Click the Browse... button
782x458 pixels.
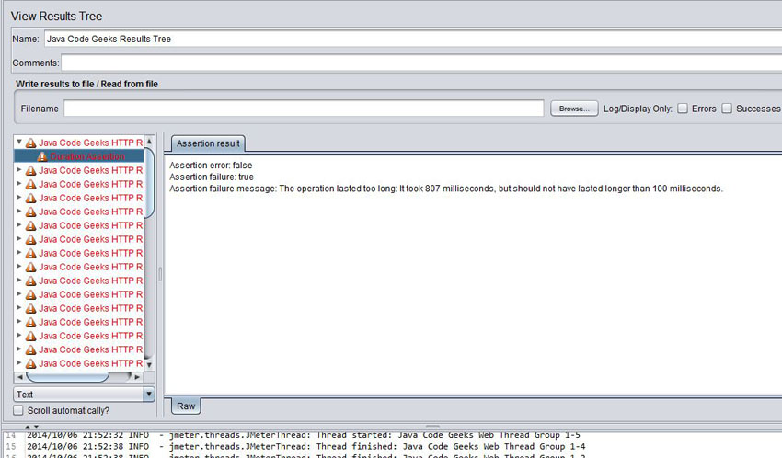pos(574,109)
